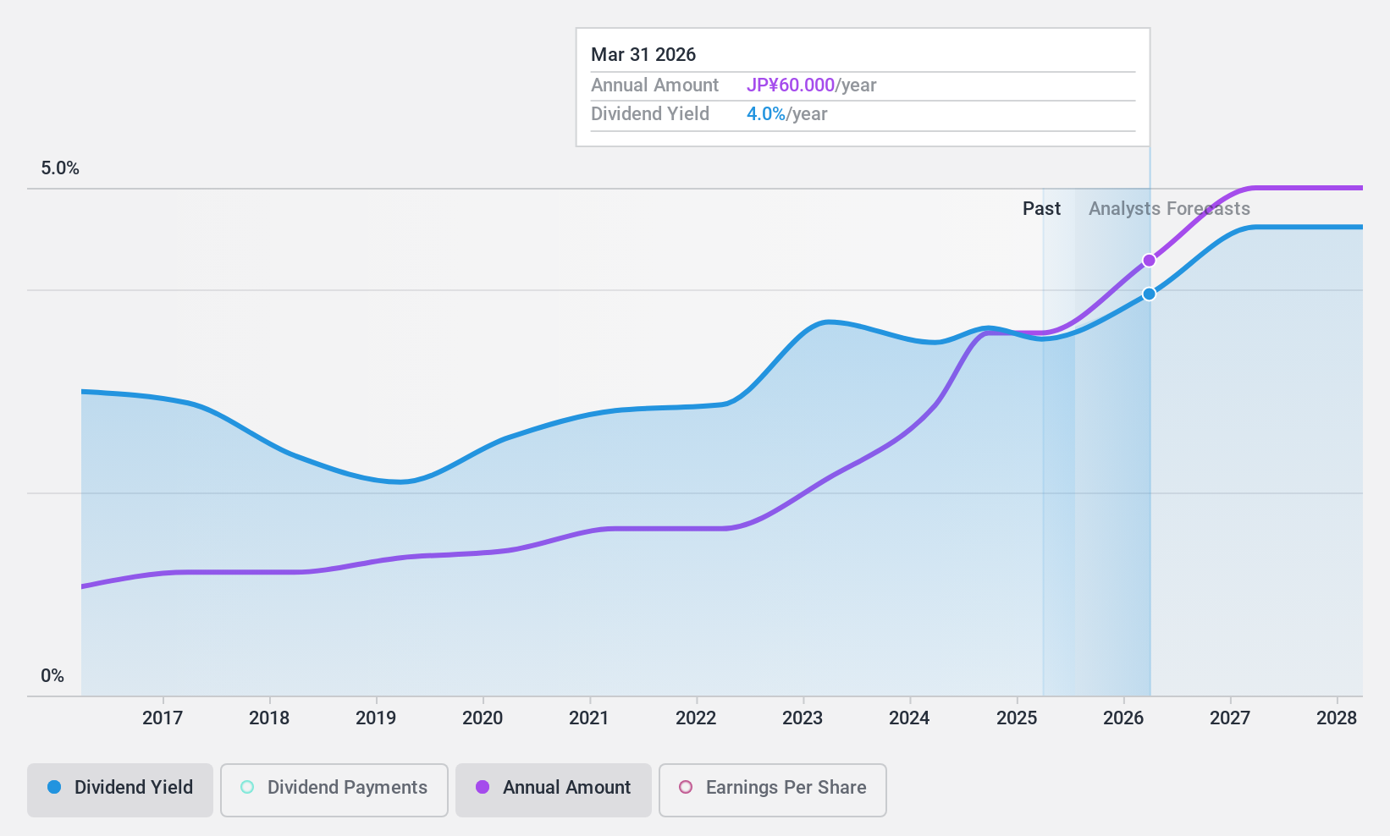Click the purple dot in Annual Amount legend
Image resolution: width=1390 pixels, height=836 pixels.
[483, 787]
